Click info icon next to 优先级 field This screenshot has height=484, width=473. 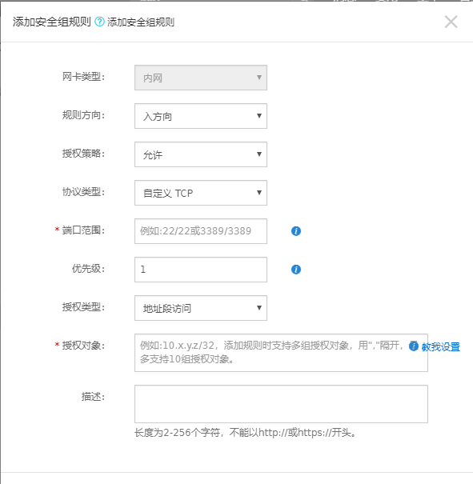click(x=296, y=270)
